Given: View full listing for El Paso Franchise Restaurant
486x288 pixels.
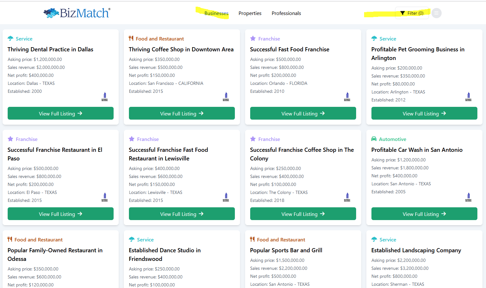Looking at the screenshot, I should click(x=61, y=214).
